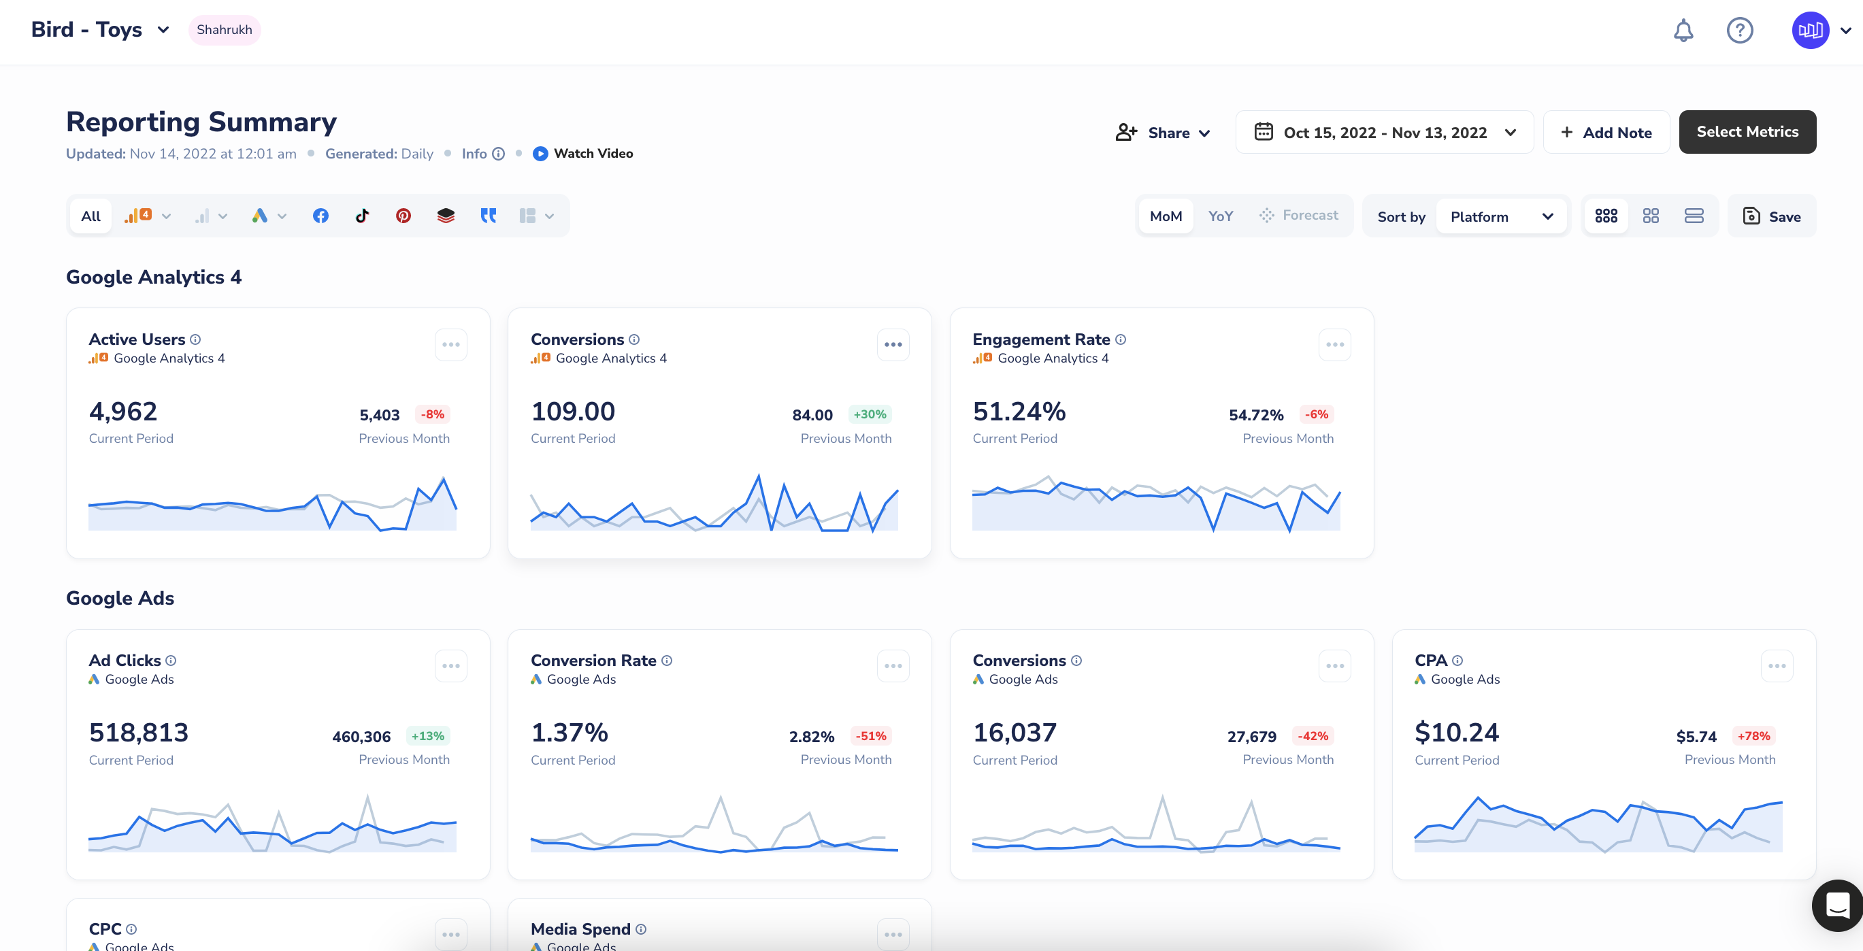
Task: Open more options on Engagement Rate card
Action: pos(1335,344)
